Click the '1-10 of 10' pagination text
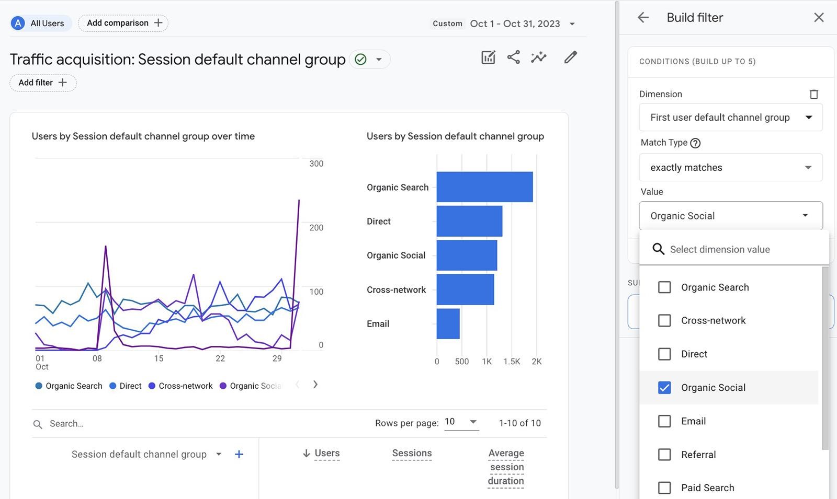Screen dimensions: 837x499 click(x=519, y=423)
